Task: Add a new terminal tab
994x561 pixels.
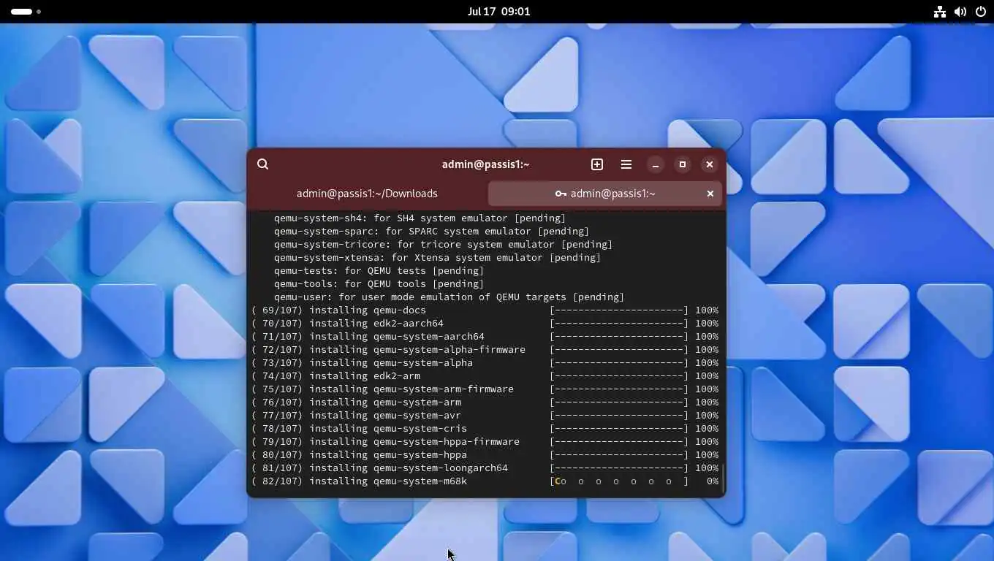Action: (597, 164)
